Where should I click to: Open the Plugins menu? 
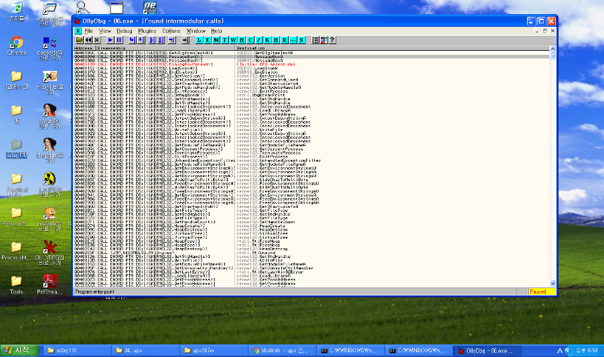coord(147,31)
